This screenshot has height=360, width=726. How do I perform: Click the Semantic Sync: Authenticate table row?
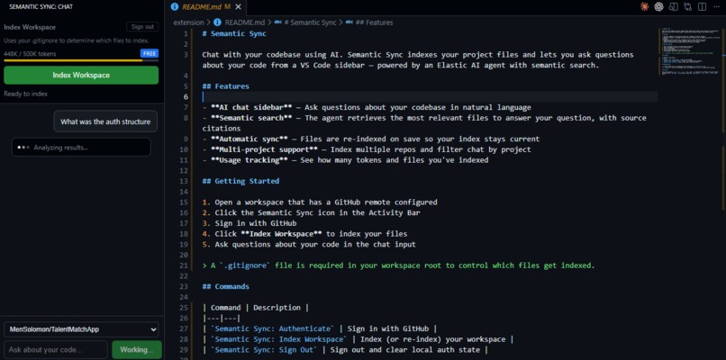[320, 328]
